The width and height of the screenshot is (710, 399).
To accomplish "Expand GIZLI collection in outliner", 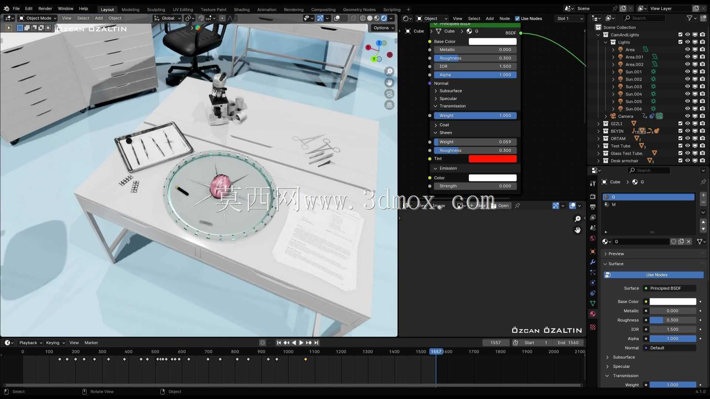I will pos(598,124).
